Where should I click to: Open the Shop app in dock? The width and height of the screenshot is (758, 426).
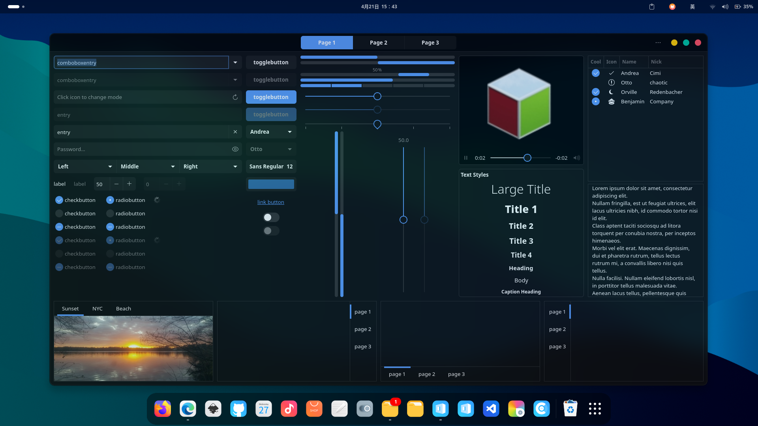(x=314, y=409)
